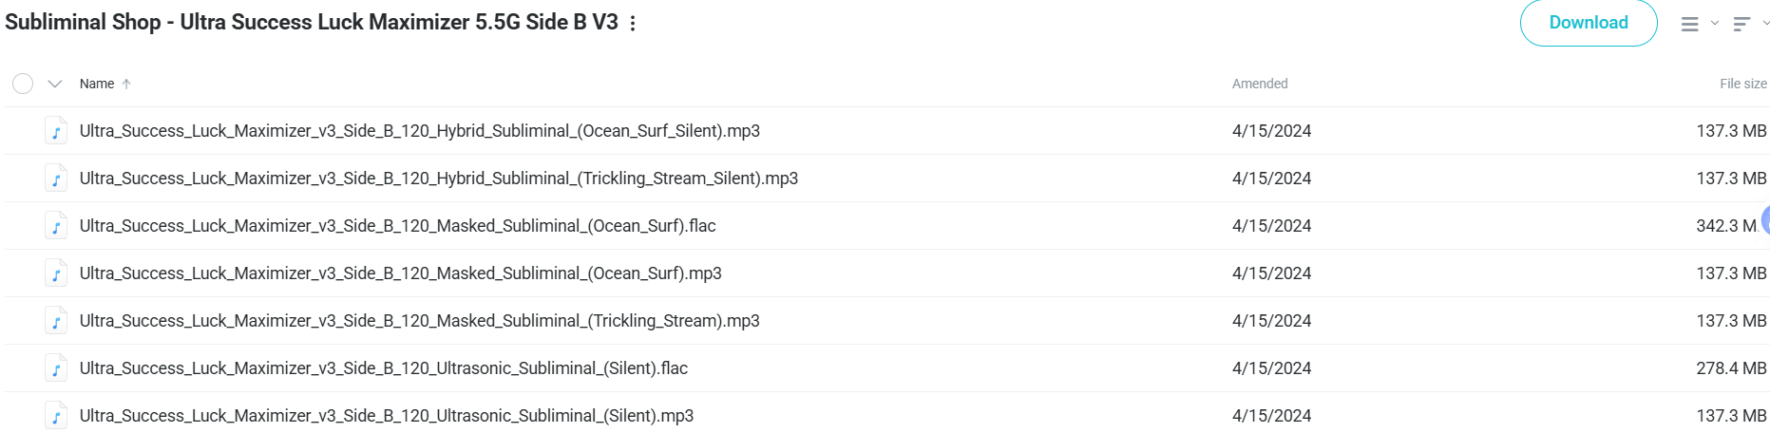Open the three-dot menu beside folder title

click(633, 23)
